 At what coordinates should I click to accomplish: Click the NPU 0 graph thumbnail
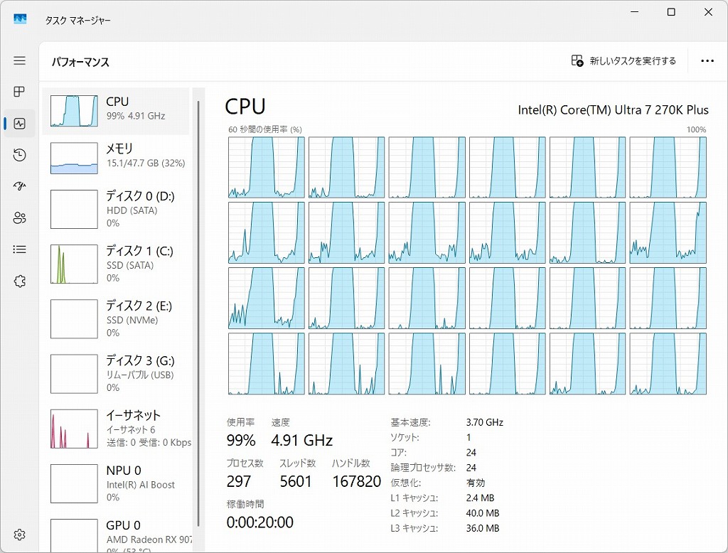[74, 483]
